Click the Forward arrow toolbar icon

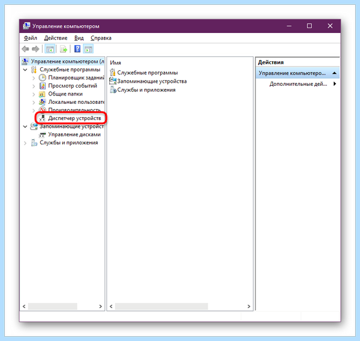(x=35, y=49)
